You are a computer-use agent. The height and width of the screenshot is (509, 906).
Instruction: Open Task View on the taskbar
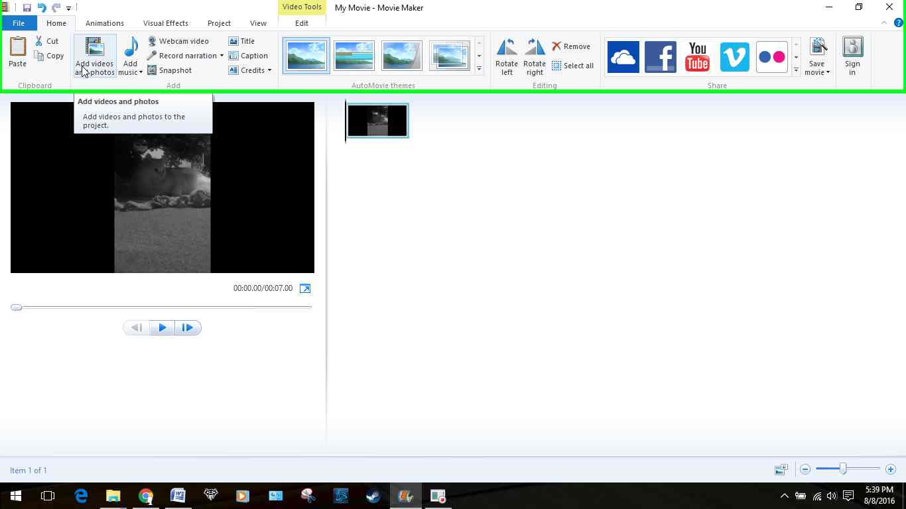[x=48, y=496]
